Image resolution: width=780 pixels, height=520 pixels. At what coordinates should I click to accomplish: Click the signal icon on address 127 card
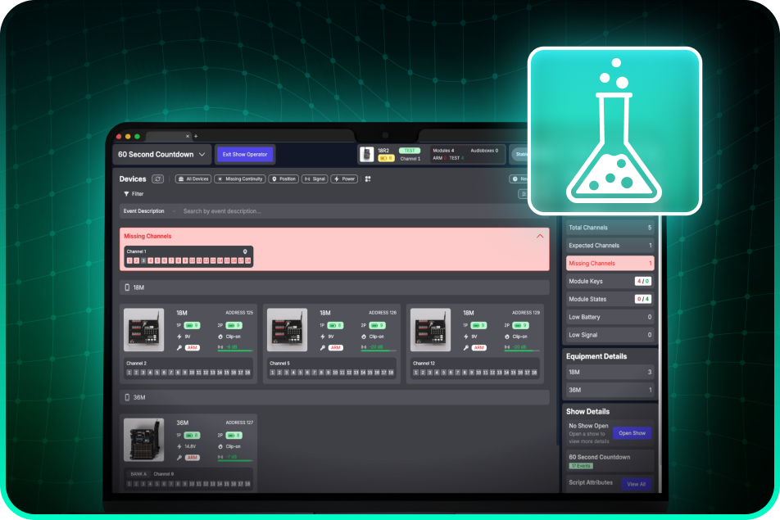pos(220,458)
